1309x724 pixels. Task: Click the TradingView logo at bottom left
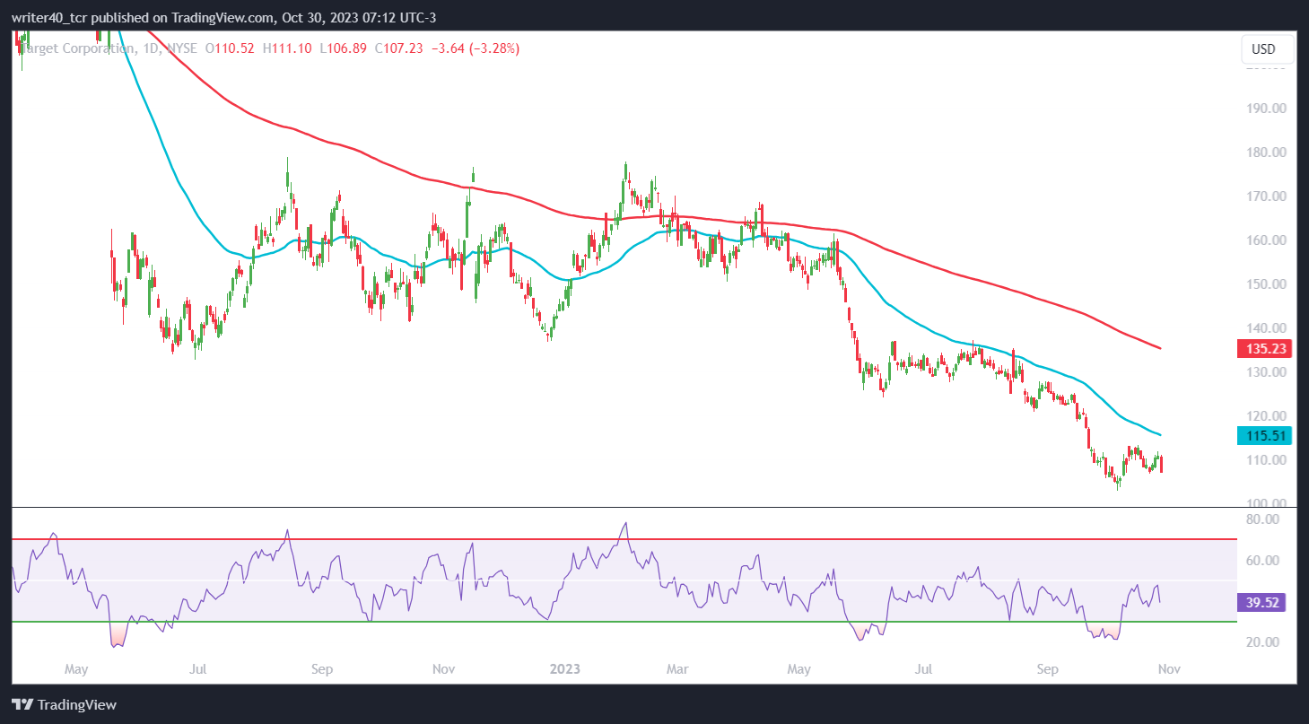coord(64,704)
